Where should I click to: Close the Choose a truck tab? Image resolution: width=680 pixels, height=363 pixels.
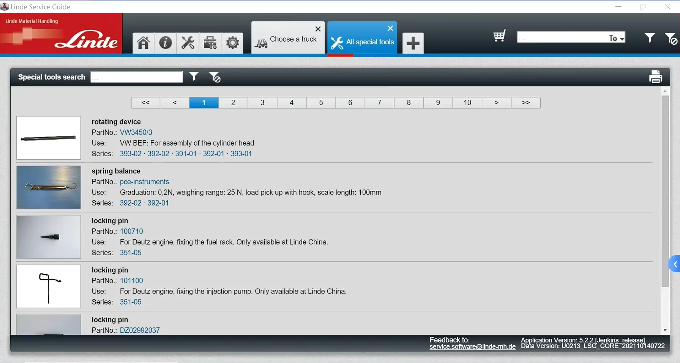click(x=318, y=29)
